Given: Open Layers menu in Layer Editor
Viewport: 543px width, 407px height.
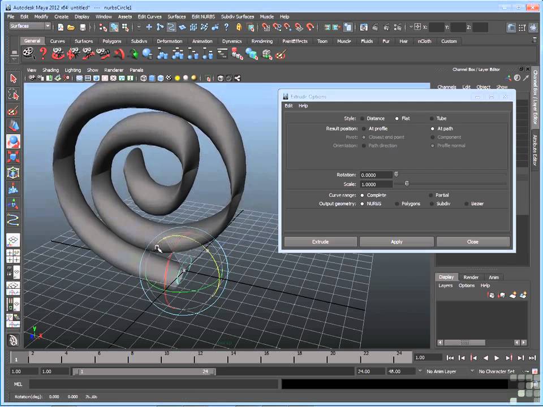Looking at the screenshot, I should pyautogui.click(x=445, y=285).
